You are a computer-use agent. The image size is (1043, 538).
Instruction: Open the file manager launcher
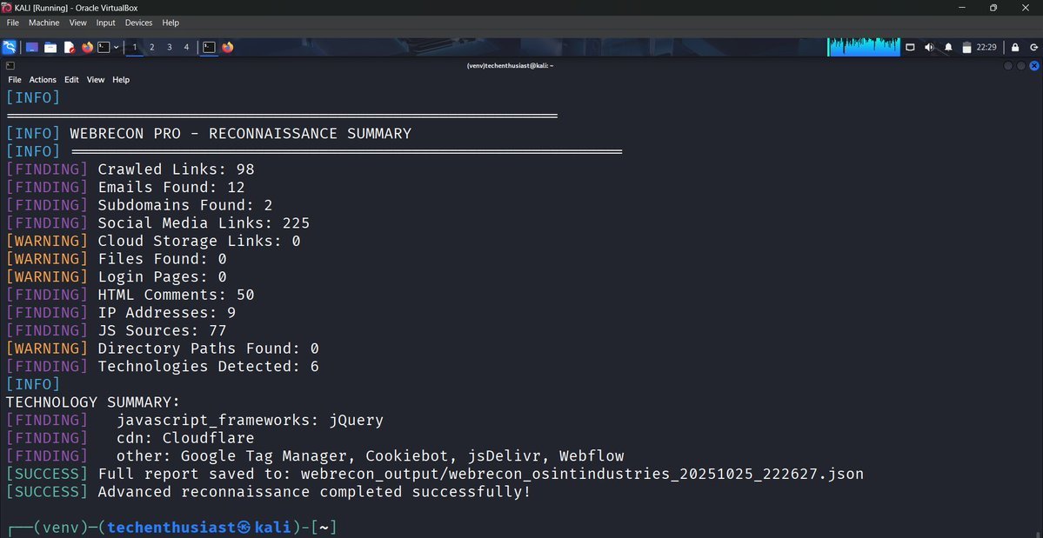(50, 47)
